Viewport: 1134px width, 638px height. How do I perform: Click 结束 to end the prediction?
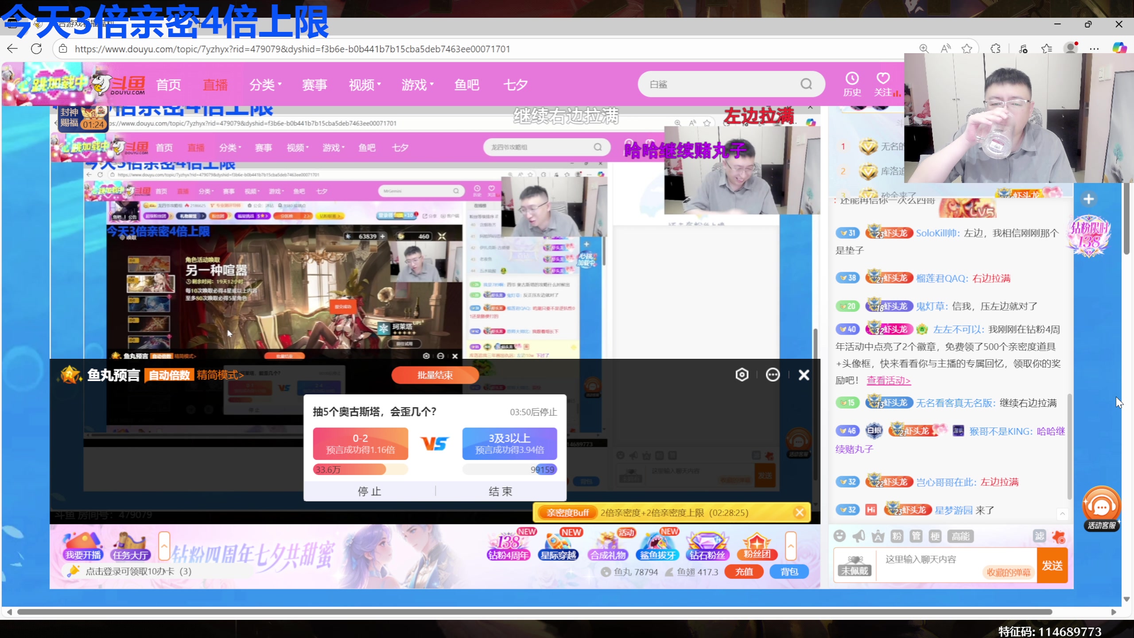(x=501, y=491)
